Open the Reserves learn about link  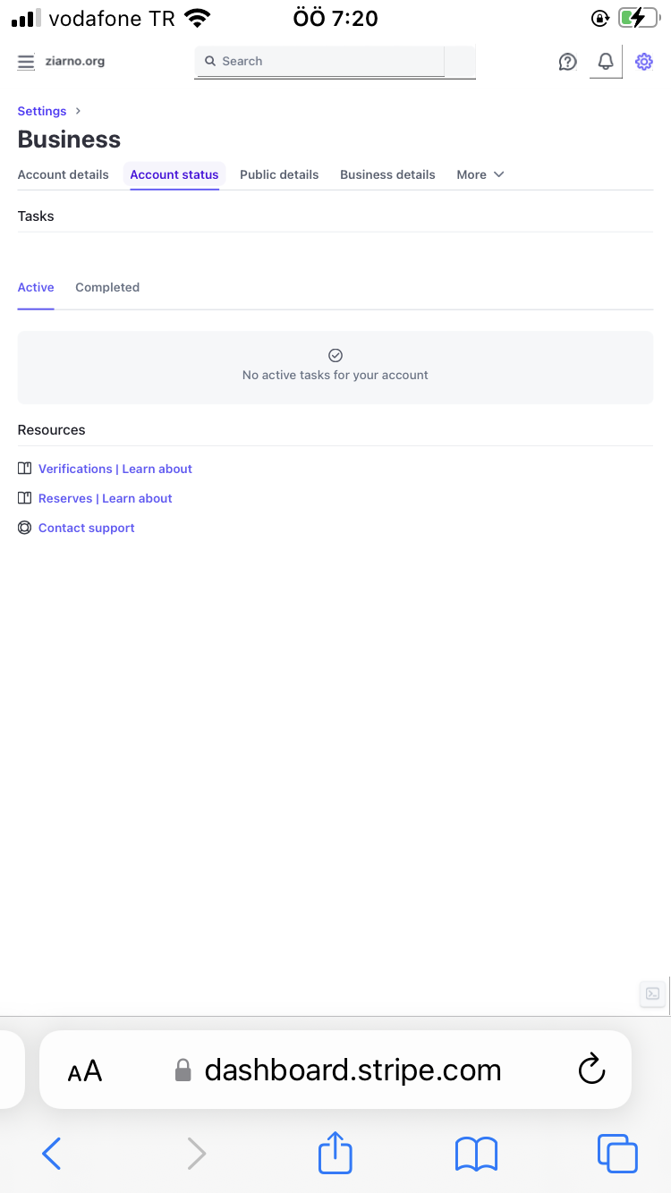106,498
